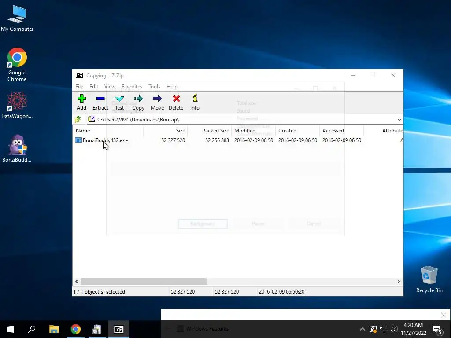451x338 pixels.
Task: Click the Extract toolbar icon
Action: tap(100, 99)
